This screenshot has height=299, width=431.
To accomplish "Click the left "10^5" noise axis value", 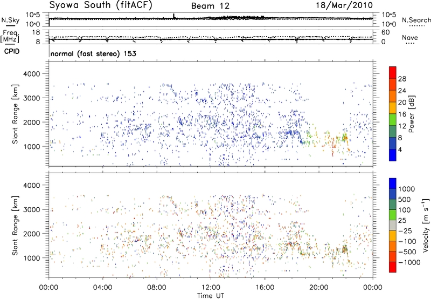I will coord(33,15).
